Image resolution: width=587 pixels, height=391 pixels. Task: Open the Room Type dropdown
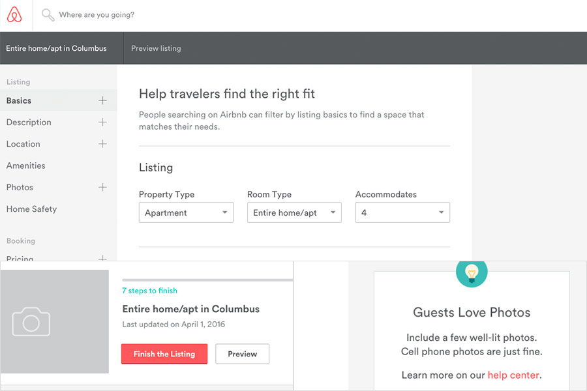294,212
